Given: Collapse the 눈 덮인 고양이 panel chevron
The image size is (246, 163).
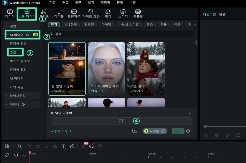Looking at the screenshot, I should pyautogui.click(x=190, y=113).
